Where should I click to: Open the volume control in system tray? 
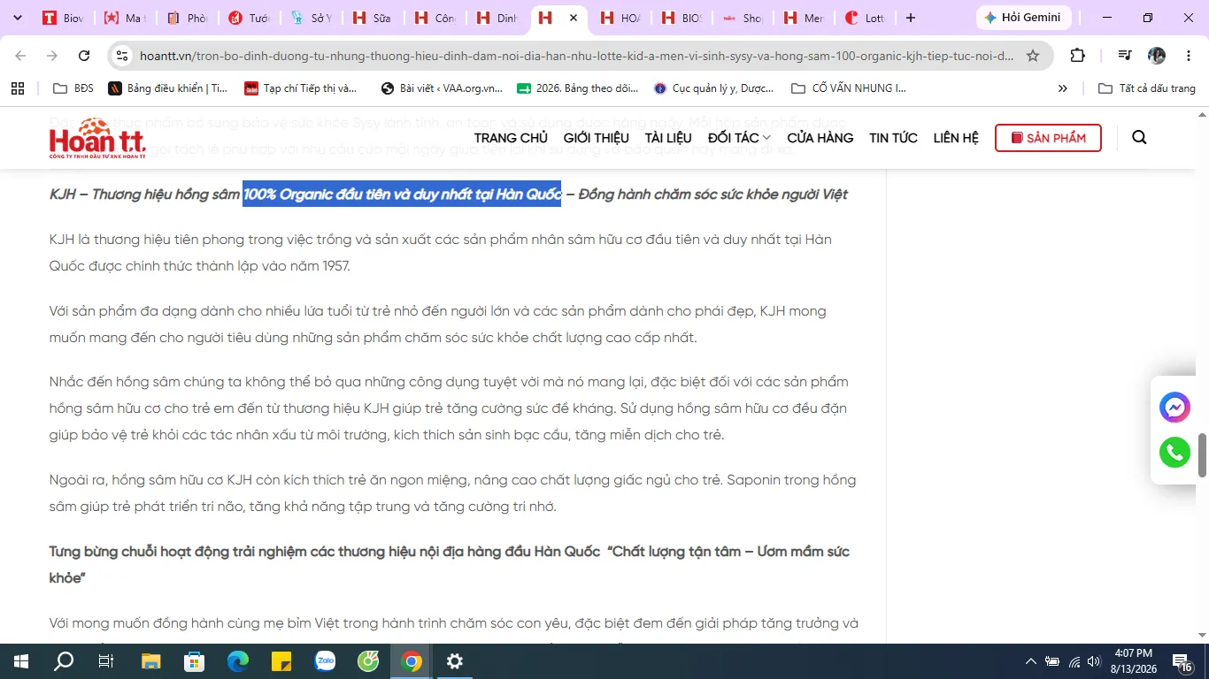pos(1094,661)
